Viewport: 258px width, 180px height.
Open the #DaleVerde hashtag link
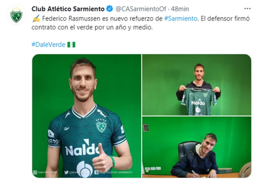tap(48, 45)
